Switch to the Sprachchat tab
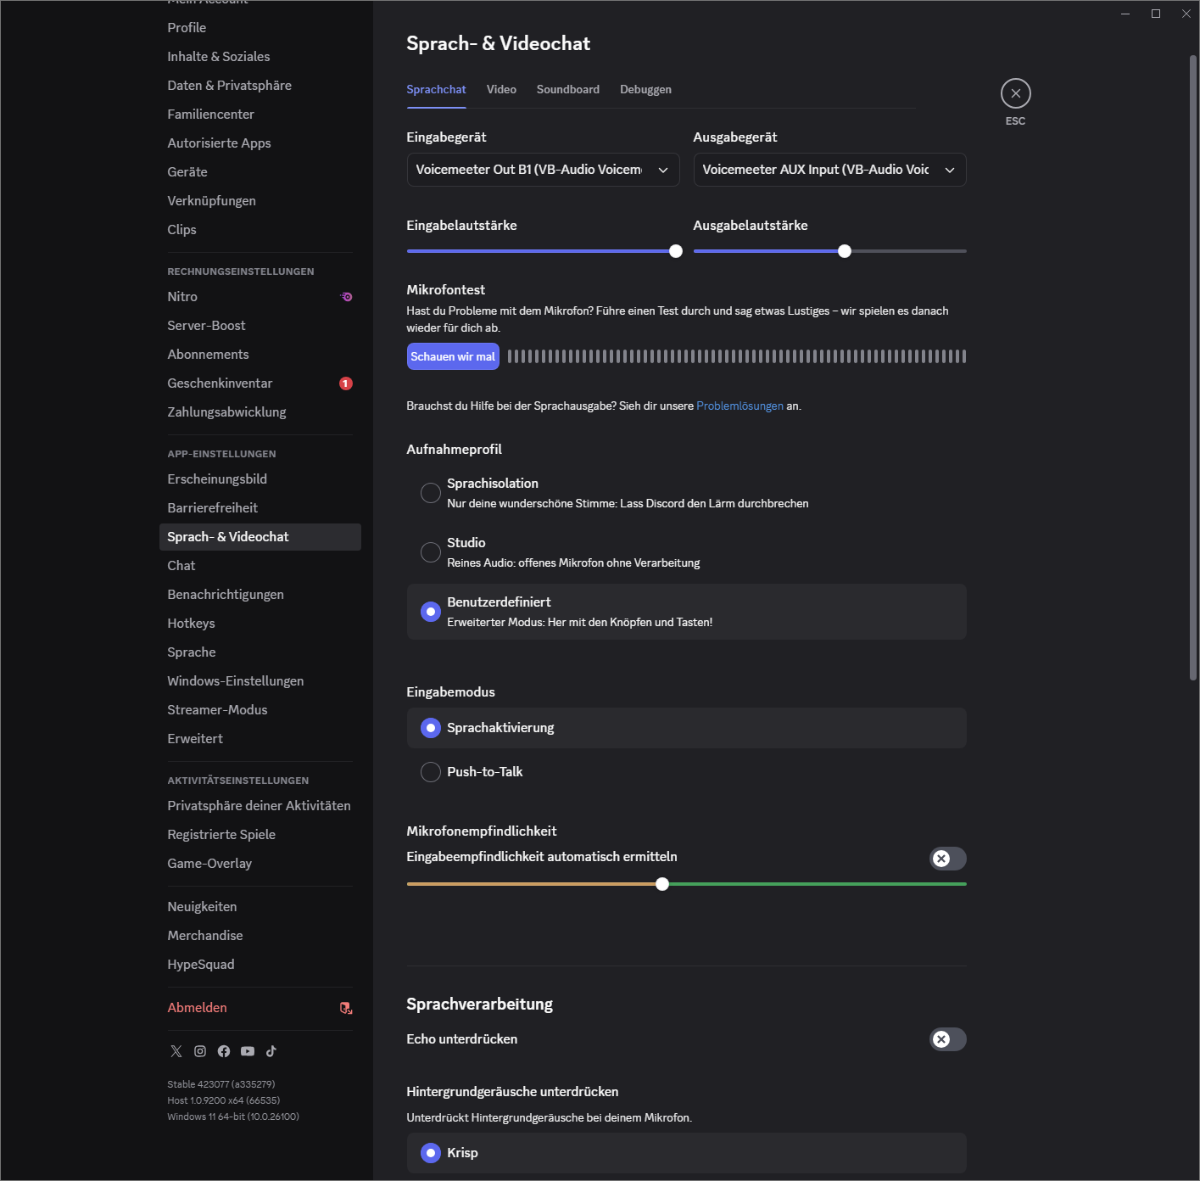The width and height of the screenshot is (1200, 1181). 436,90
